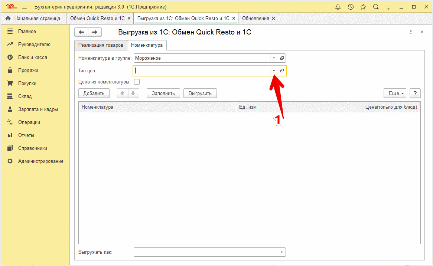Open search magnifier in title bar
This screenshot has height=266, width=433.
coord(376,7)
